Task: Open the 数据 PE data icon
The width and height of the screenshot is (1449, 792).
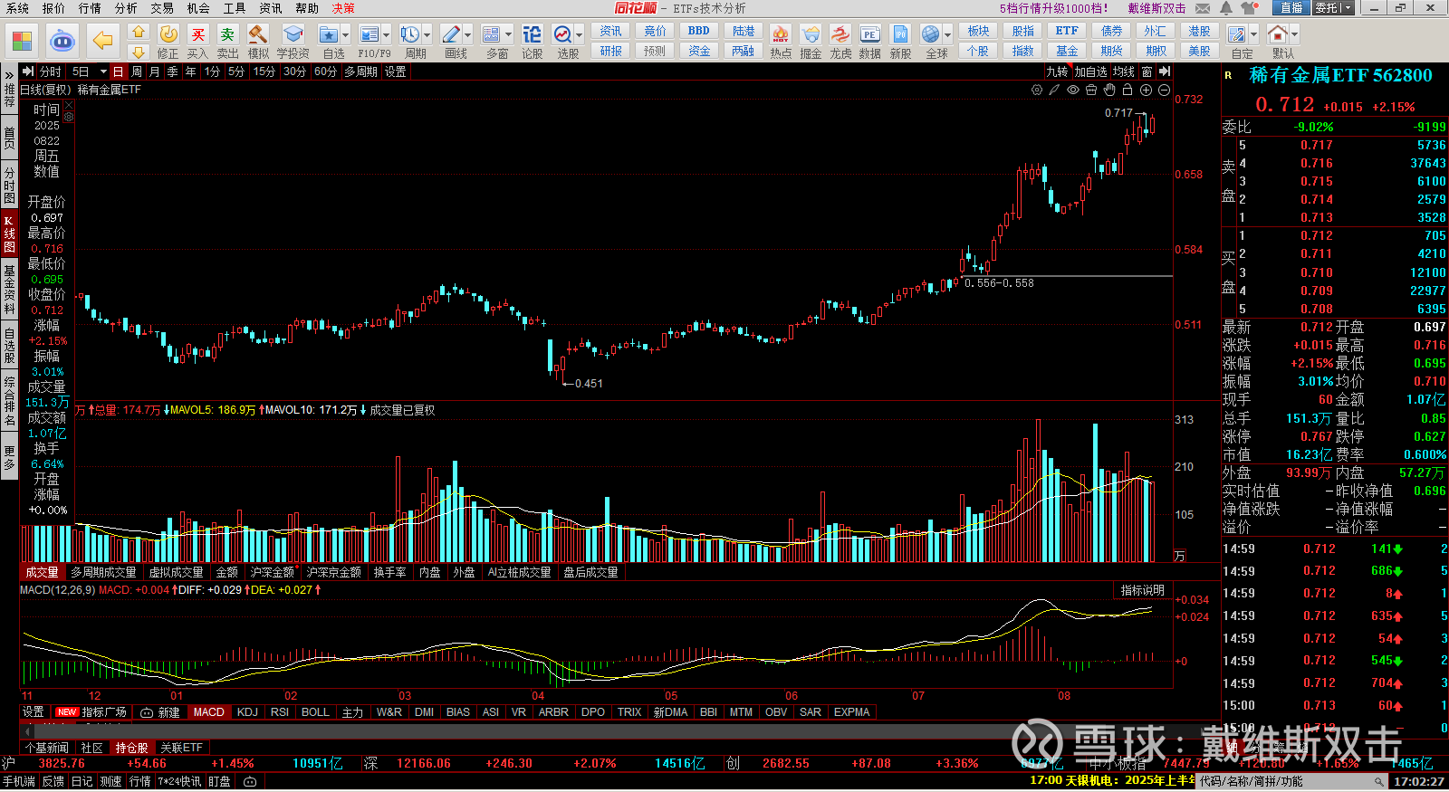Action: pos(870,42)
